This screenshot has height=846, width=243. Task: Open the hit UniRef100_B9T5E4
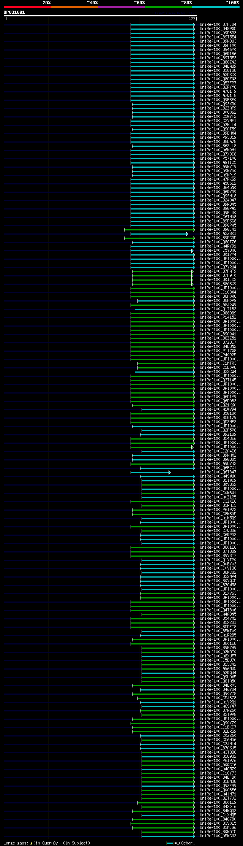[218, 37]
